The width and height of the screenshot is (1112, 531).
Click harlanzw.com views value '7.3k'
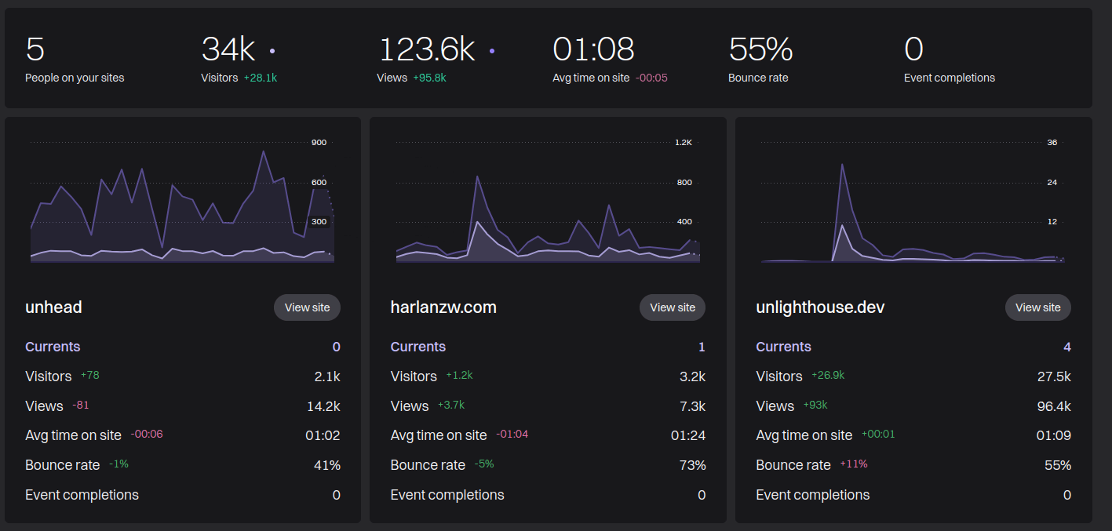(692, 406)
